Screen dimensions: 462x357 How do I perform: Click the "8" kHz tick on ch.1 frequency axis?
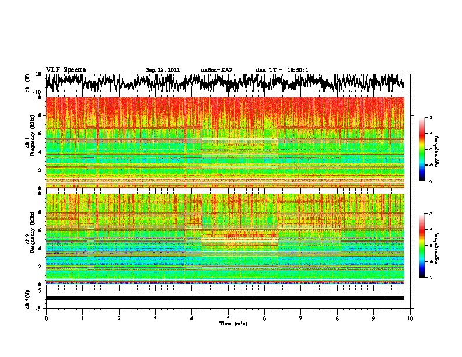coord(40,116)
